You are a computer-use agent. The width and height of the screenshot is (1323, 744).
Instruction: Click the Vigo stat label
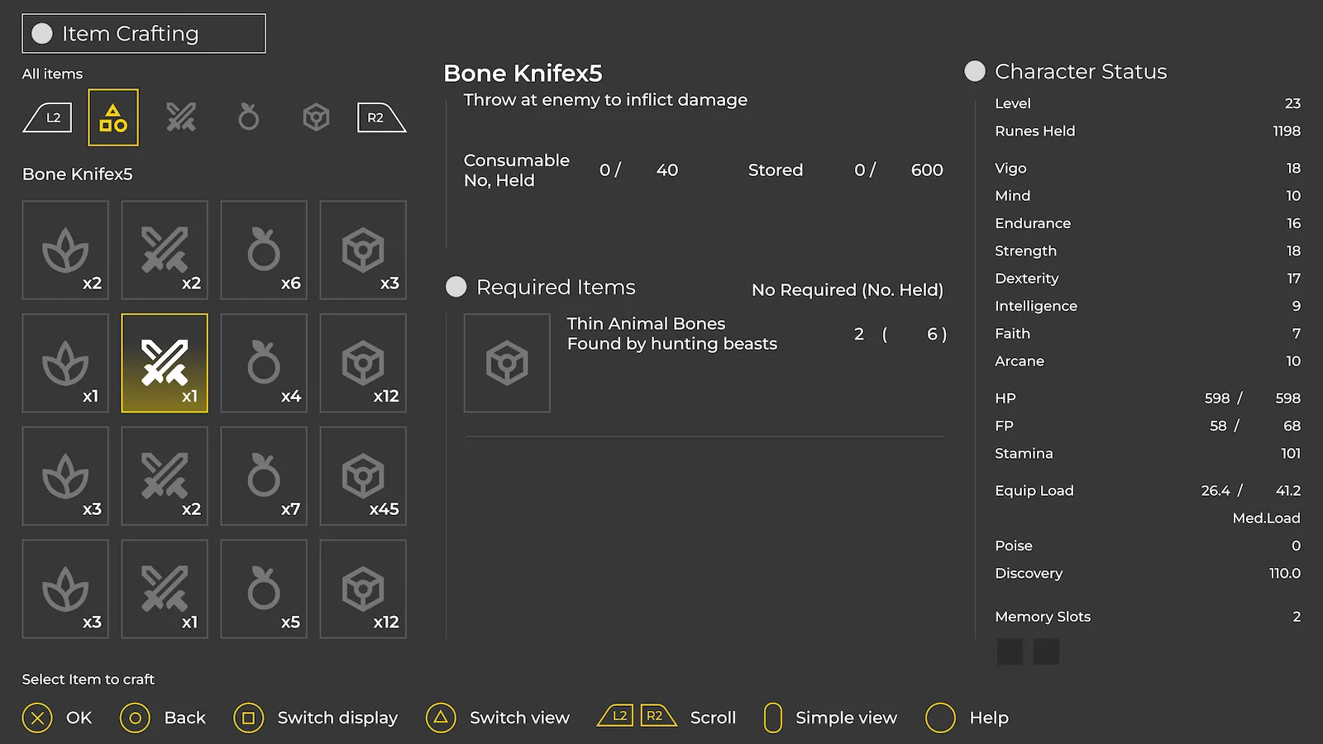click(x=1010, y=168)
